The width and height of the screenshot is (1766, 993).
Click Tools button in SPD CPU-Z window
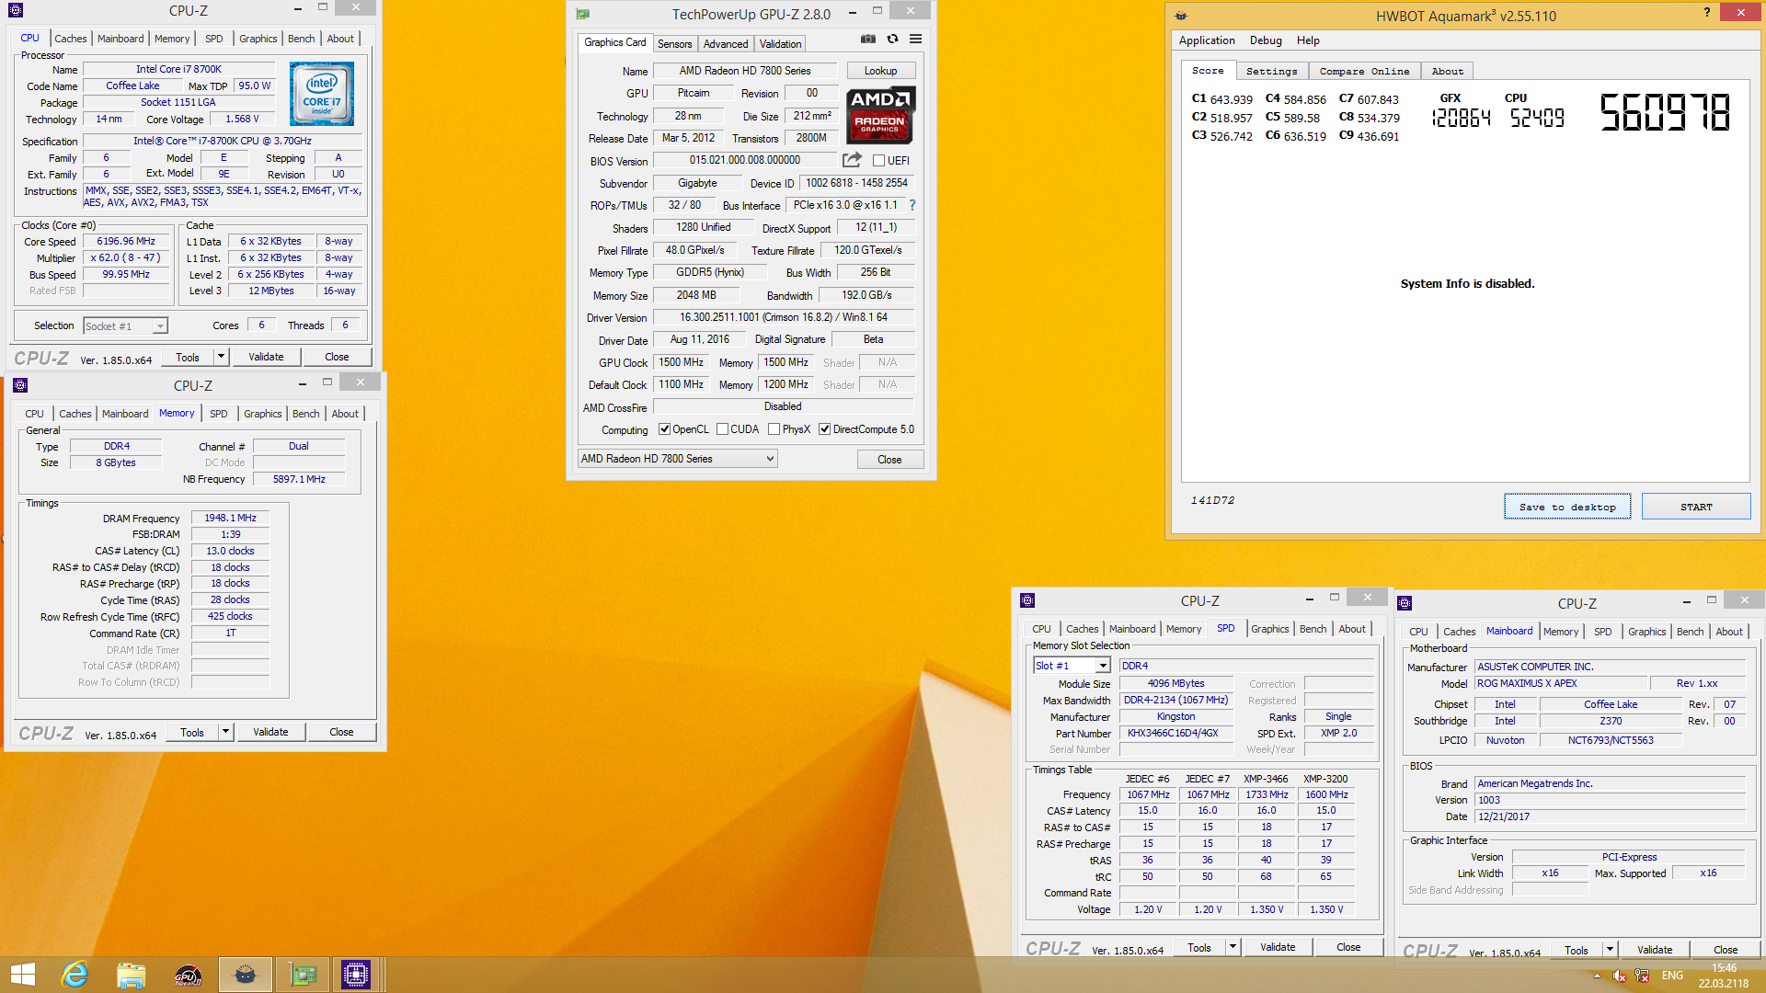(x=1199, y=947)
